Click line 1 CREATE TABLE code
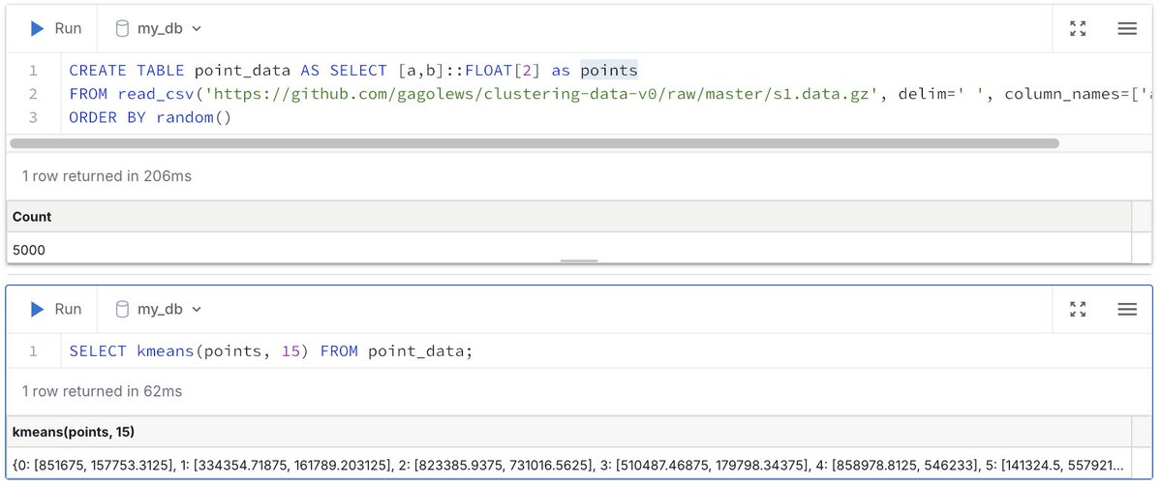The height and width of the screenshot is (486, 1162). pyautogui.click(x=353, y=71)
